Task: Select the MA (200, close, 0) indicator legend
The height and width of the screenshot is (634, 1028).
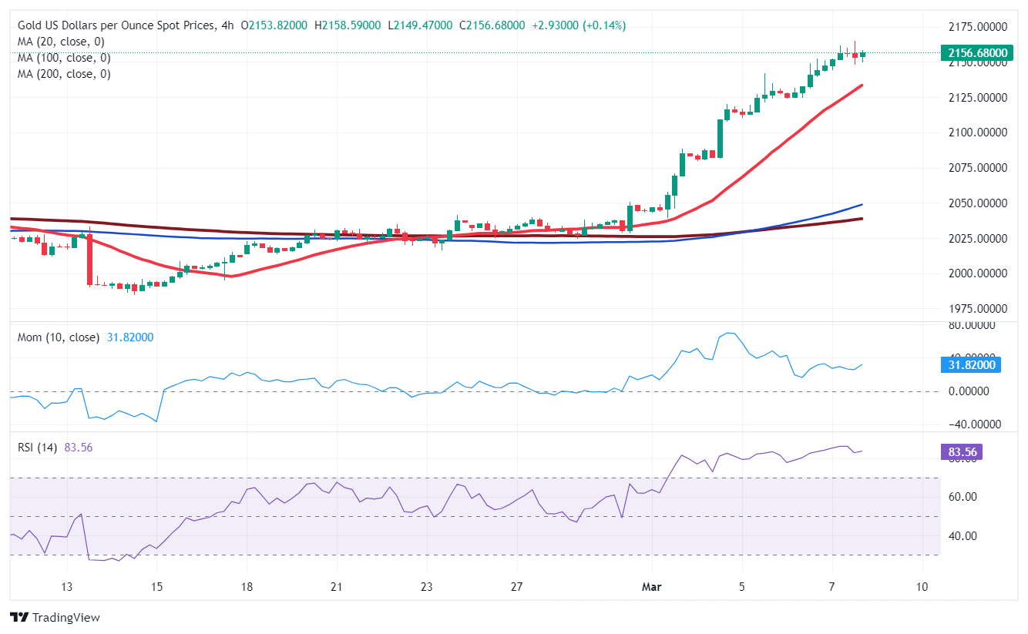Action: coord(62,73)
